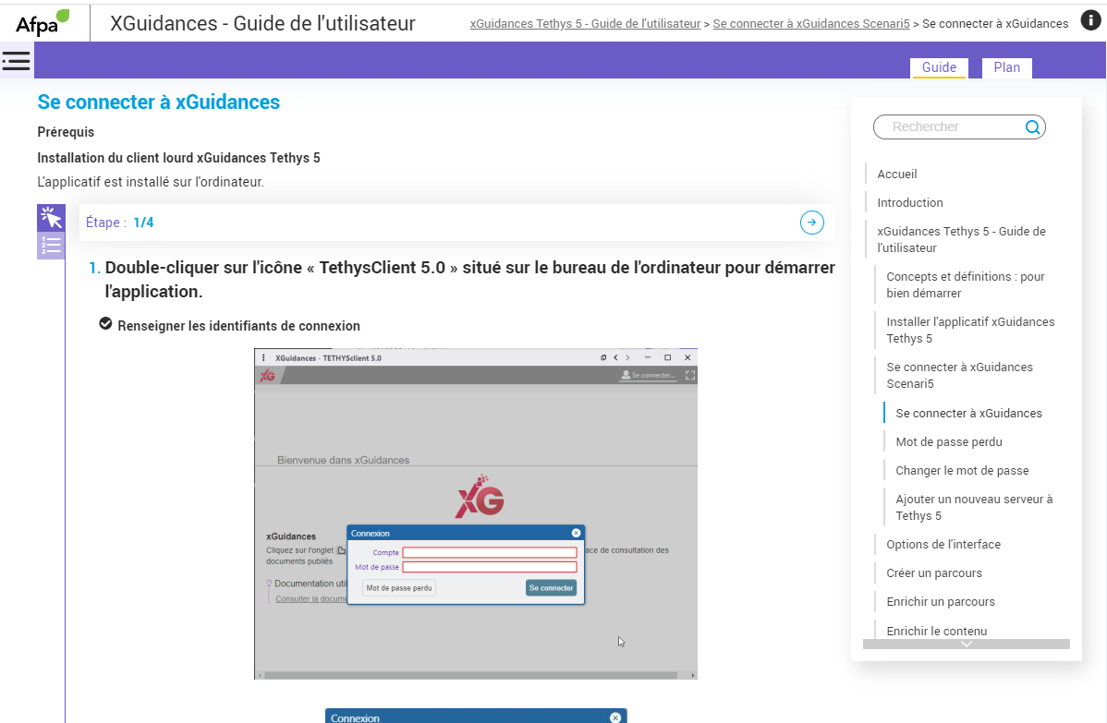Viewport: 1107px width, 723px height.
Task: Click the Étape : 1/4 step indicator
Action: coord(119,223)
